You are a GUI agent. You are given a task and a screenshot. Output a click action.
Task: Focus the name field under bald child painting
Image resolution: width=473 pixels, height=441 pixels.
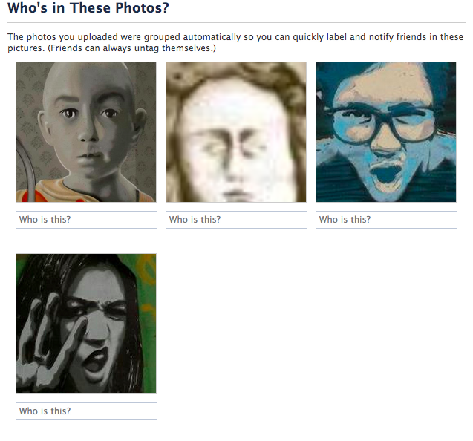click(86, 220)
